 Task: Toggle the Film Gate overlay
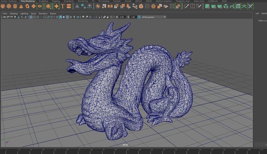point(34,17)
